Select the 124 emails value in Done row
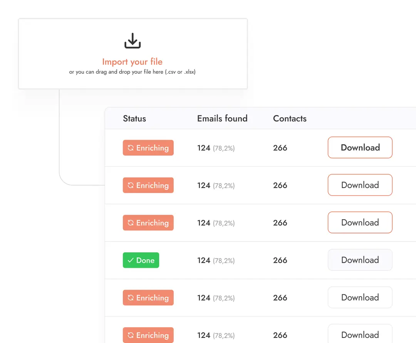Viewport: 416px width, 343px height. 204,260
